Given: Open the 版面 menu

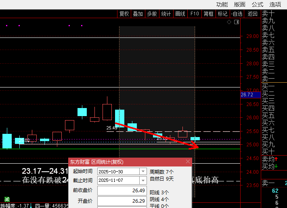Looking at the screenshot, I should pyautogui.click(x=240, y=4).
